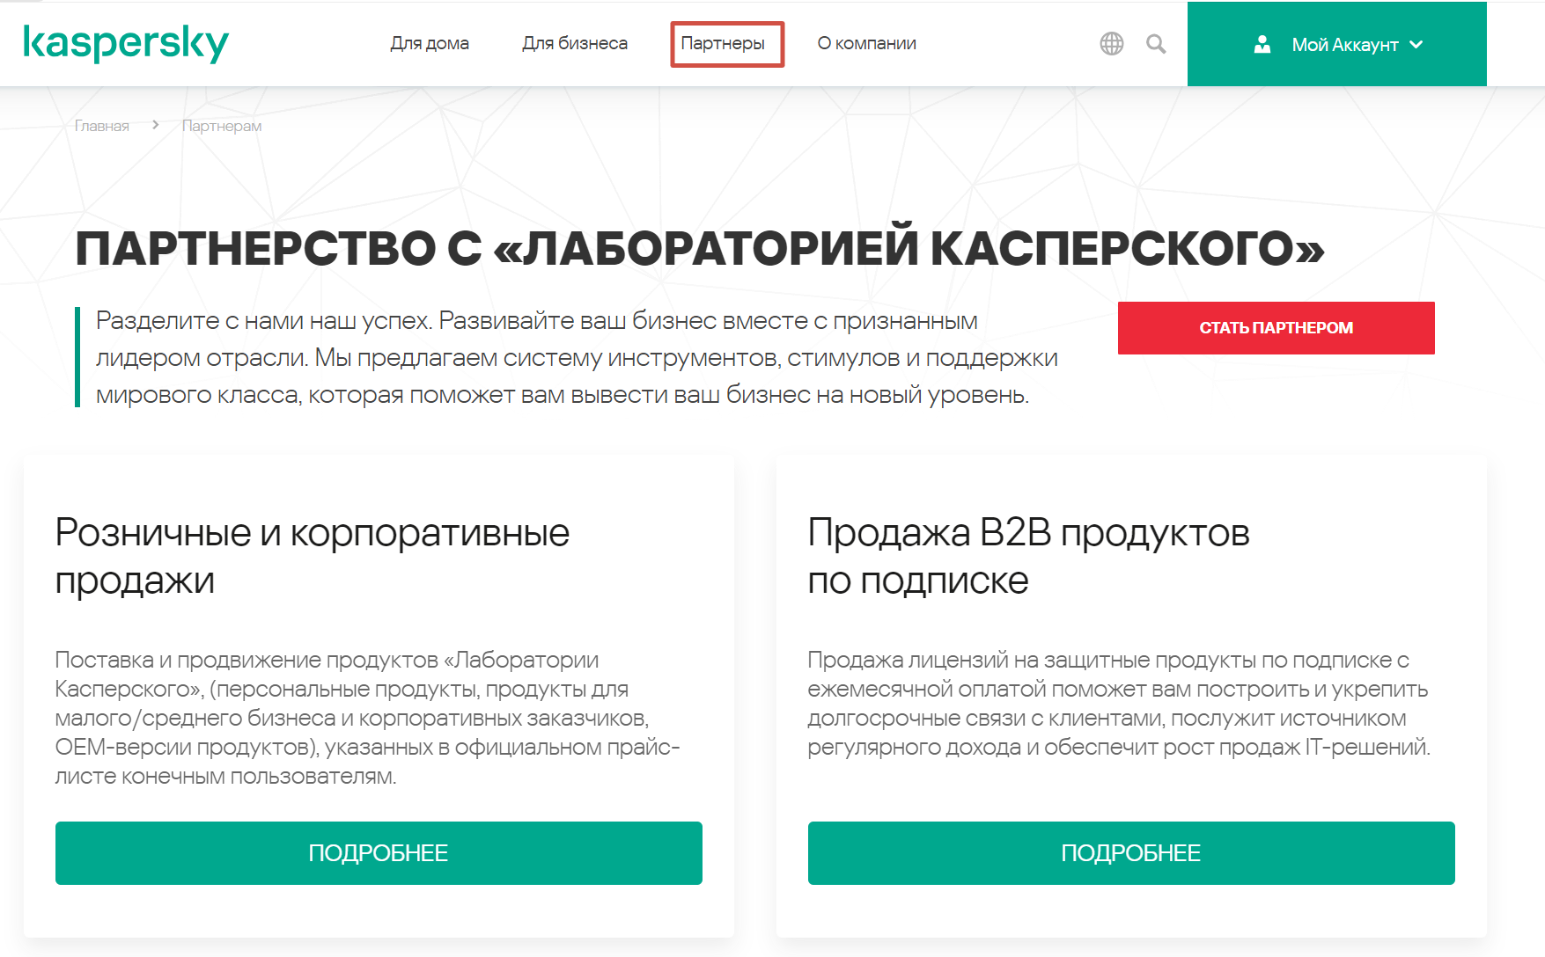Click the Мой Аккаунт label
1545x957 pixels.
[x=1345, y=44]
